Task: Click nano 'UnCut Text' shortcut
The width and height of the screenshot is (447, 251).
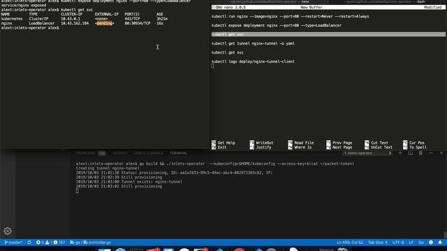Action: (x=379, y=147)
